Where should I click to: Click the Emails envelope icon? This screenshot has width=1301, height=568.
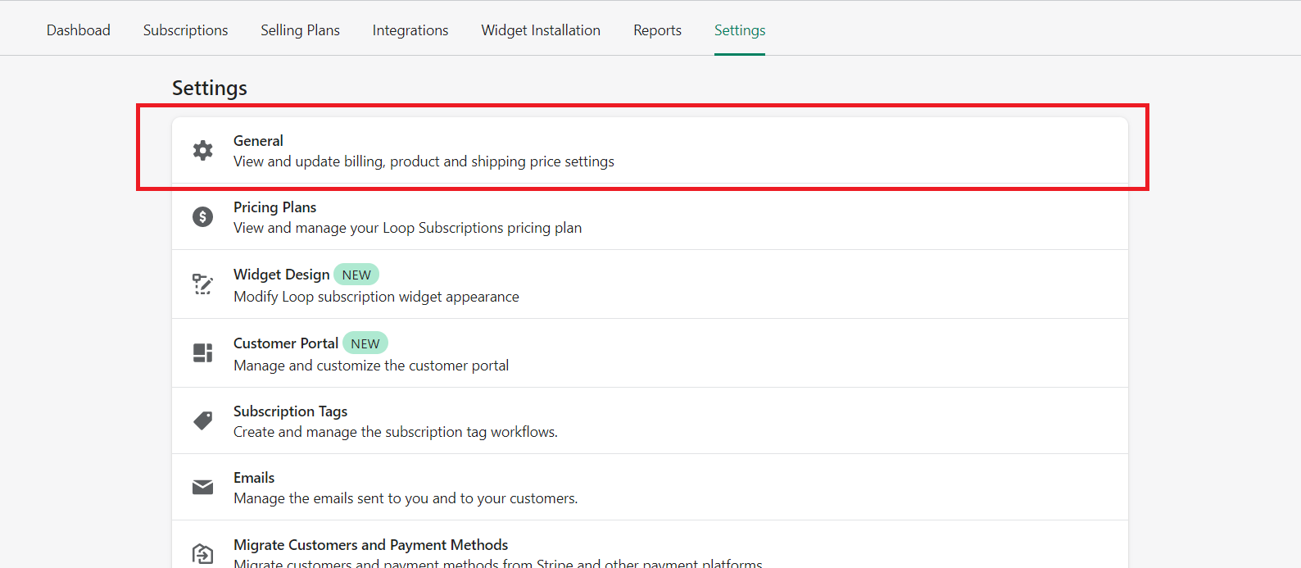(202, 488)
